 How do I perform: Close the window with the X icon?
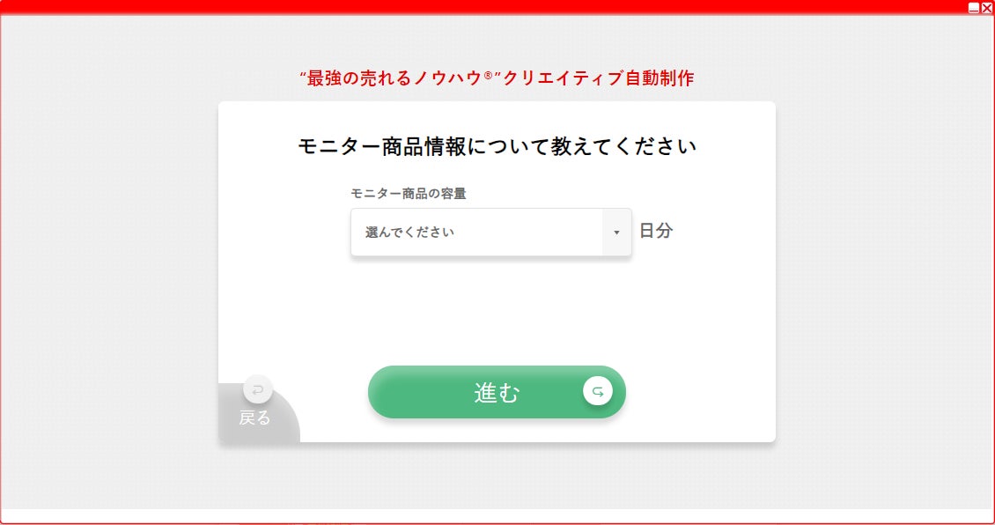coord(987,8)
